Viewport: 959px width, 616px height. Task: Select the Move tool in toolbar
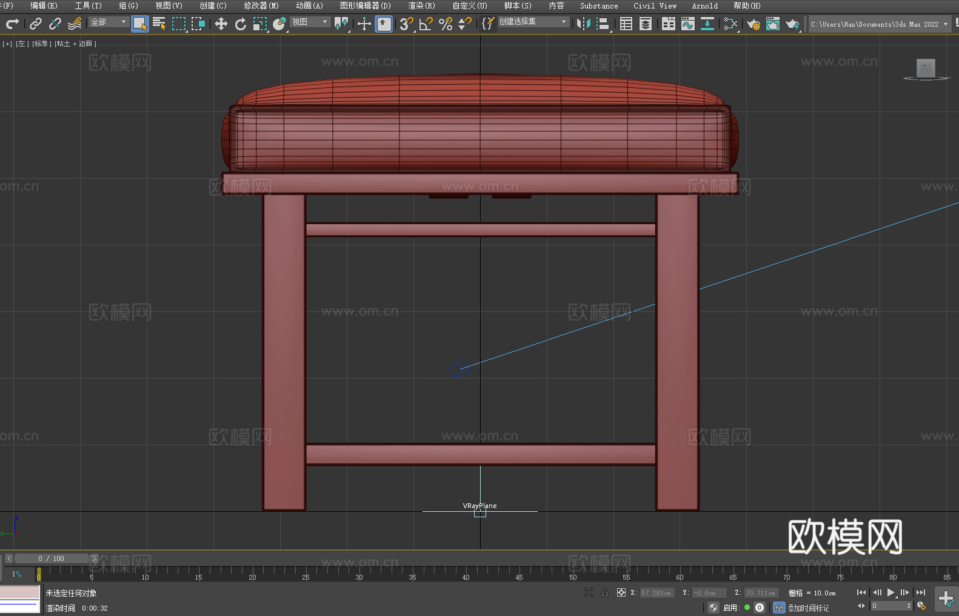pos(221,24)
